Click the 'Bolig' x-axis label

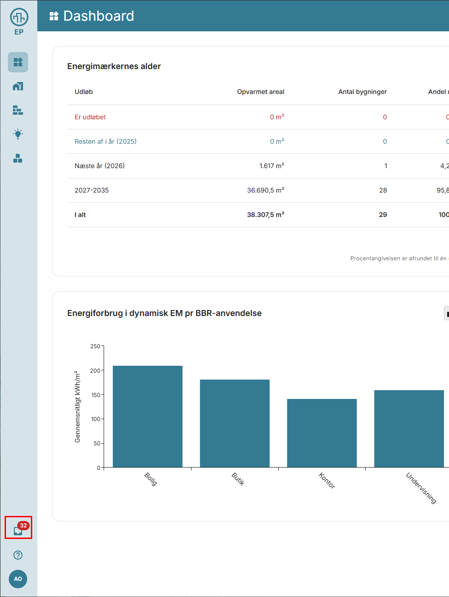pos(151,479)
